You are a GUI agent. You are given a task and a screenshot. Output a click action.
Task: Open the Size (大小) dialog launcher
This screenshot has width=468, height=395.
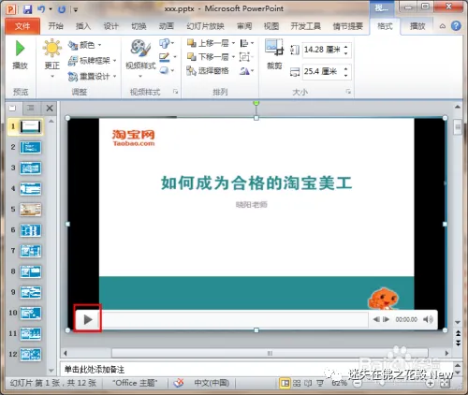(x=348, y=92)
